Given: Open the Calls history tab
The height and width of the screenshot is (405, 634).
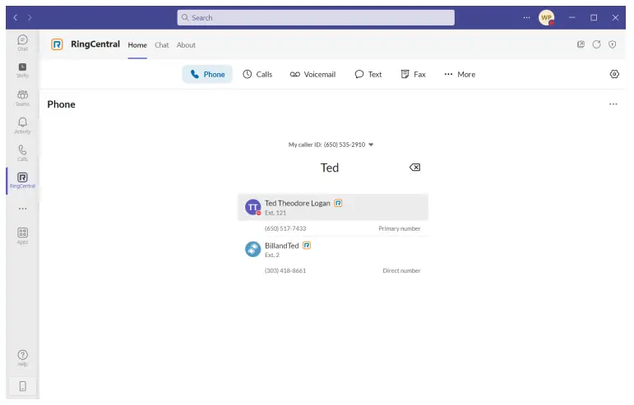Looking at the screenshot, I should coord(257,74).
